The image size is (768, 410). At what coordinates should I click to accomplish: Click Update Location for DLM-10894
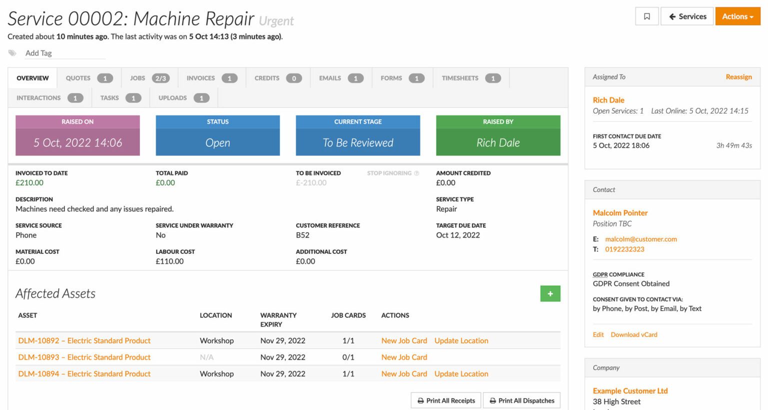(461, 373)
